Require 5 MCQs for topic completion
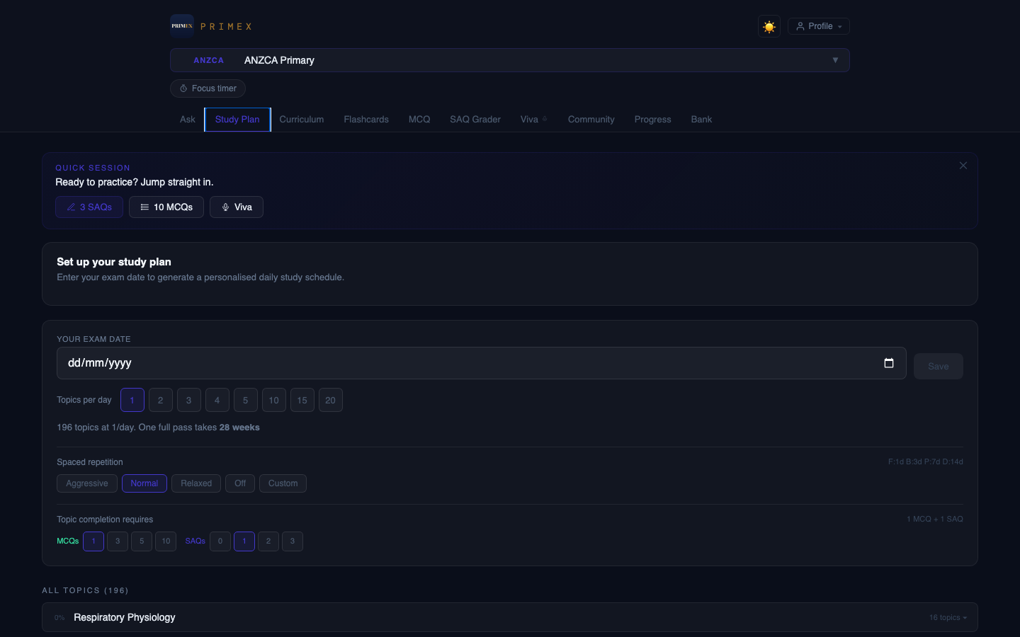The image size is (1020, 637). 142,541
